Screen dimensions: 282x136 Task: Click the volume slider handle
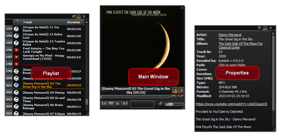pyautogui.click(x=171, y=104)
